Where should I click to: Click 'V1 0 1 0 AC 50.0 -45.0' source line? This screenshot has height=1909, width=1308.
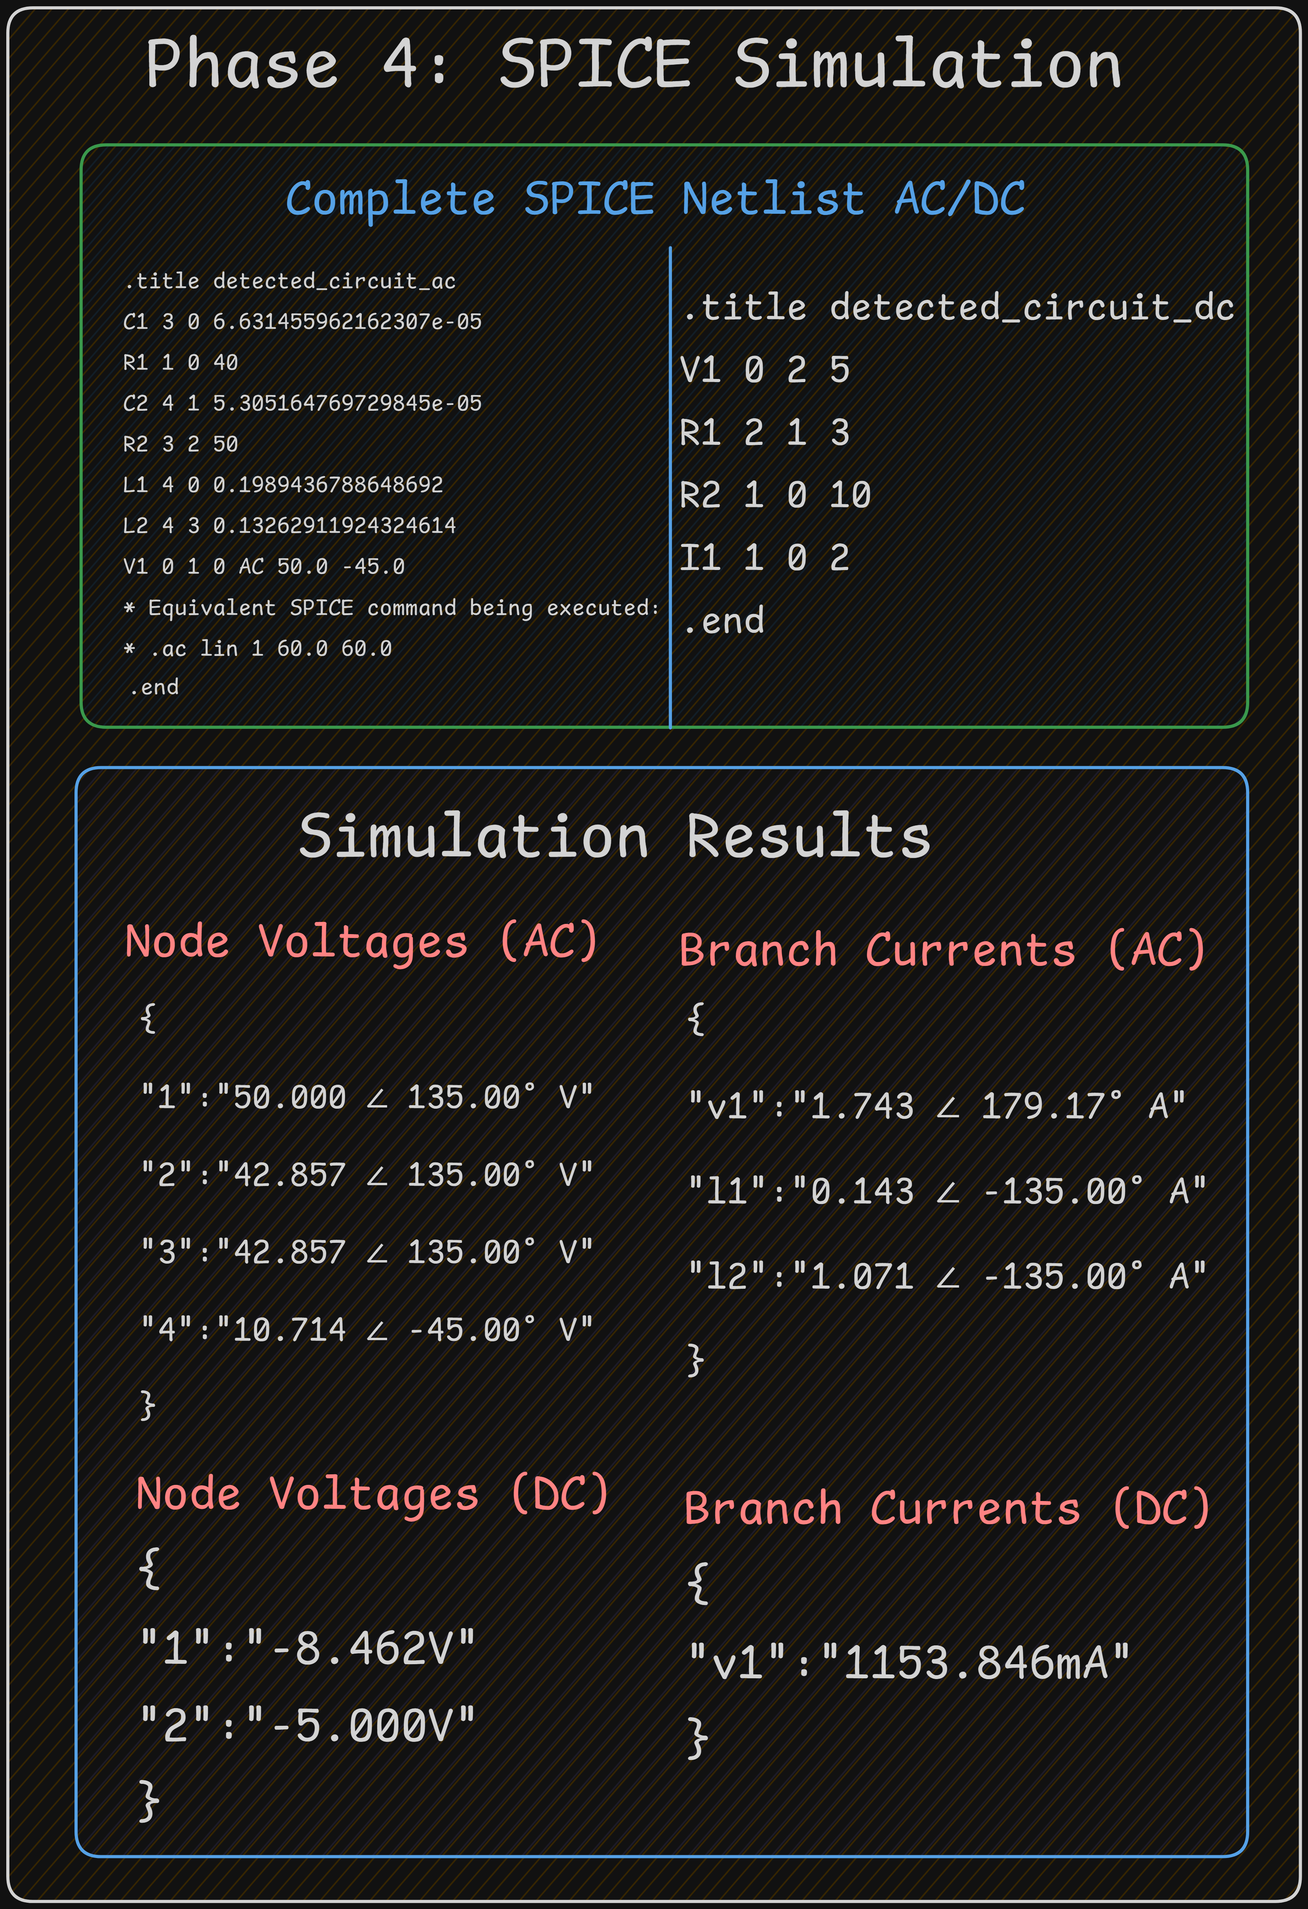263,566
